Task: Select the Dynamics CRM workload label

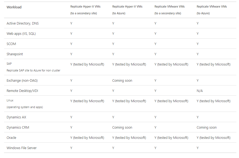Action: (x=18, y=128)
